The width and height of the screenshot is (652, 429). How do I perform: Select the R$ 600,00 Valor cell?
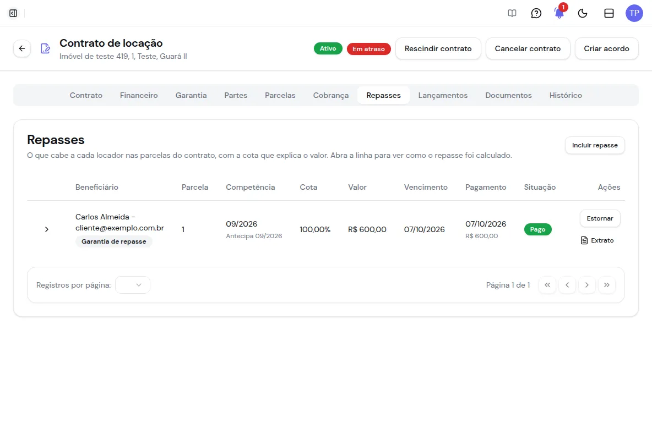[x=367, y=229]
